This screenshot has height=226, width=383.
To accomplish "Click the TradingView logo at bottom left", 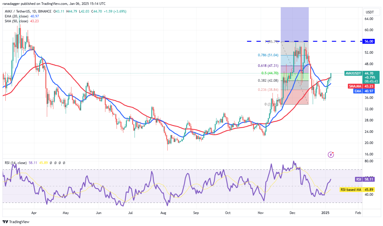I will tap(16, 222).
